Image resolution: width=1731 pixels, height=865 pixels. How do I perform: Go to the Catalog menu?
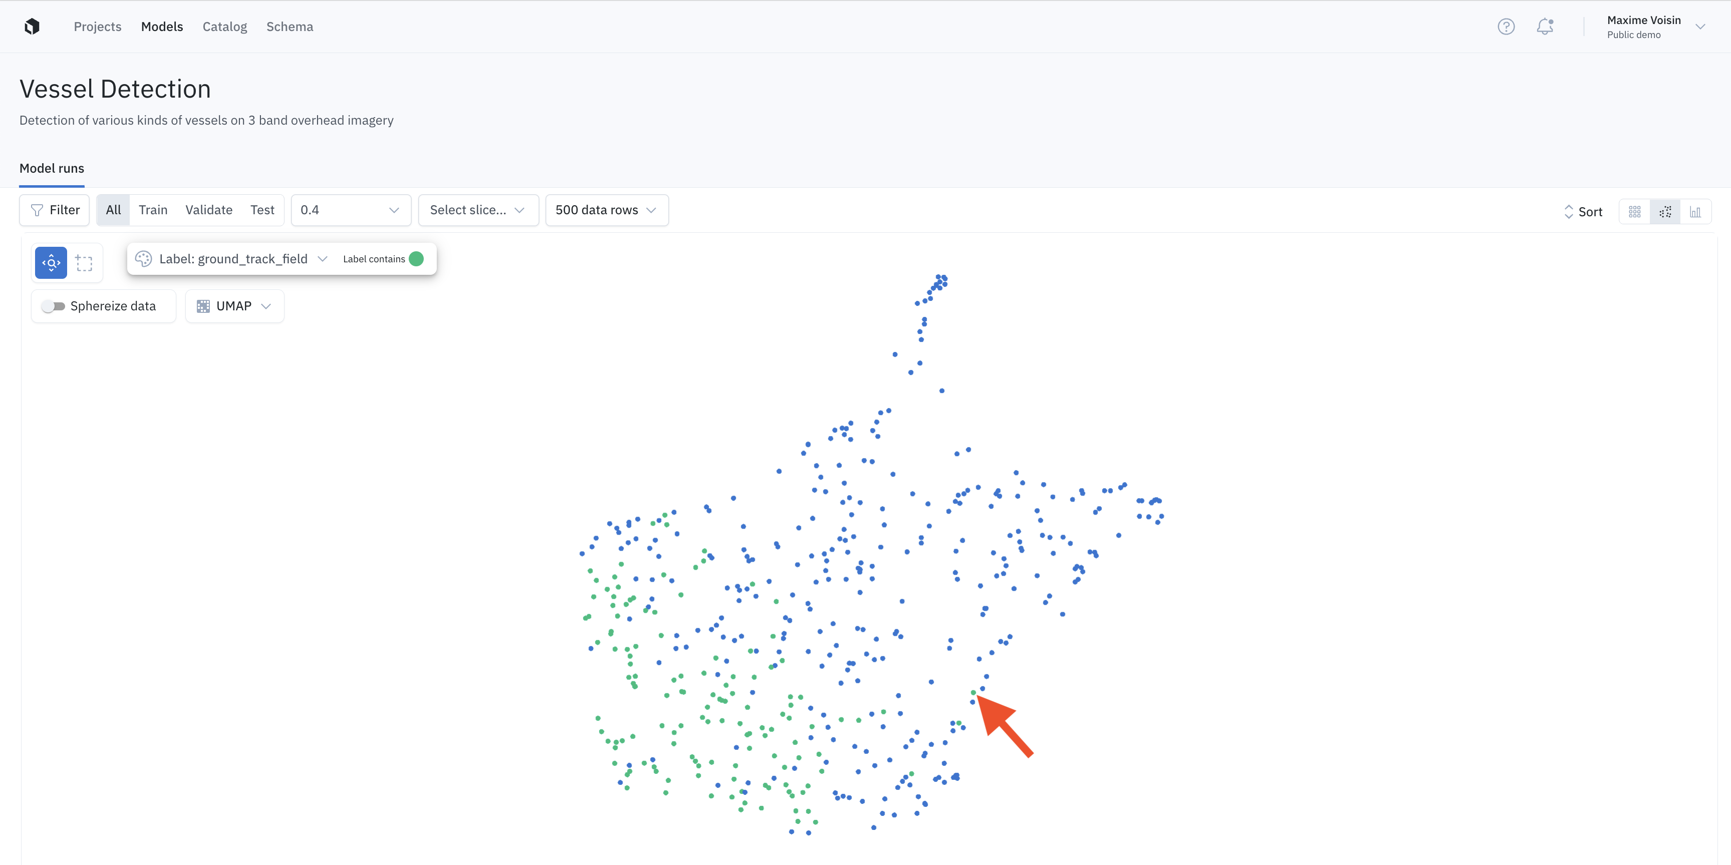pos(224,27)
